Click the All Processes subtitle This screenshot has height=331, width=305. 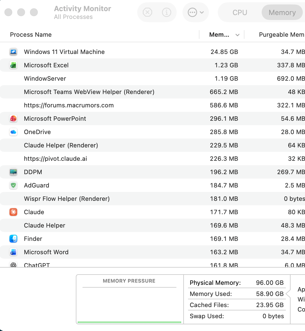pos(73,17)
